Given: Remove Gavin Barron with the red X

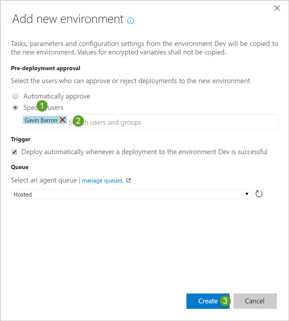Looking at the screenshot, I should (62, 120).
